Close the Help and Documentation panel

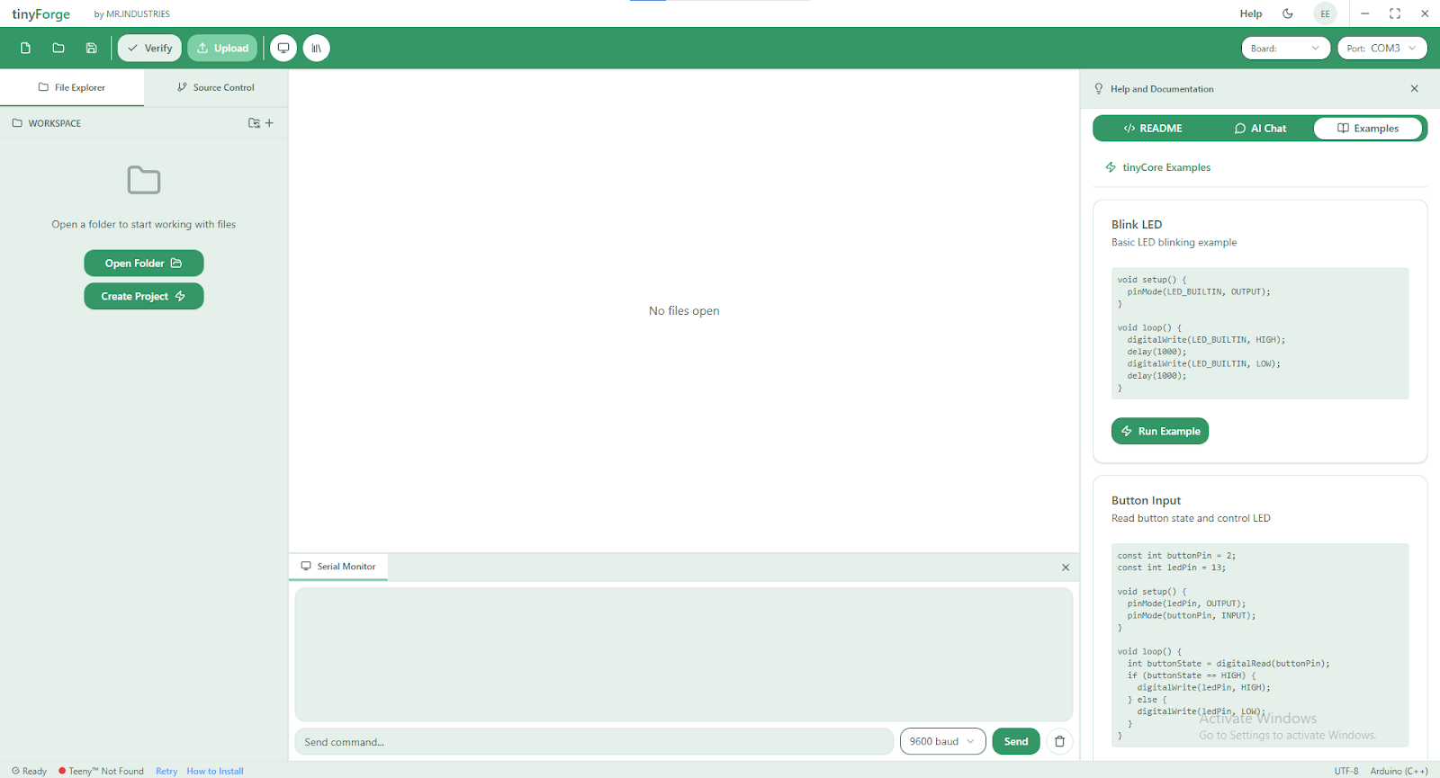[1414, 89]
